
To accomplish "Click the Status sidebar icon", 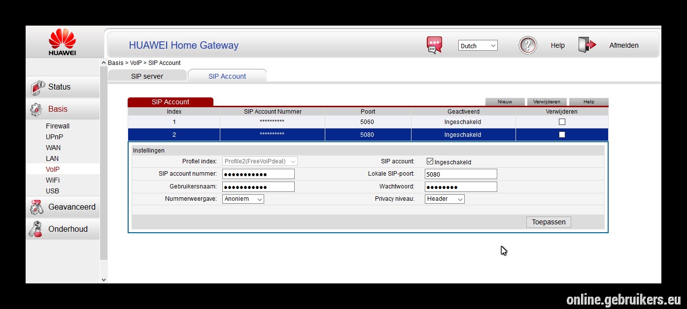I will point(37,87).
